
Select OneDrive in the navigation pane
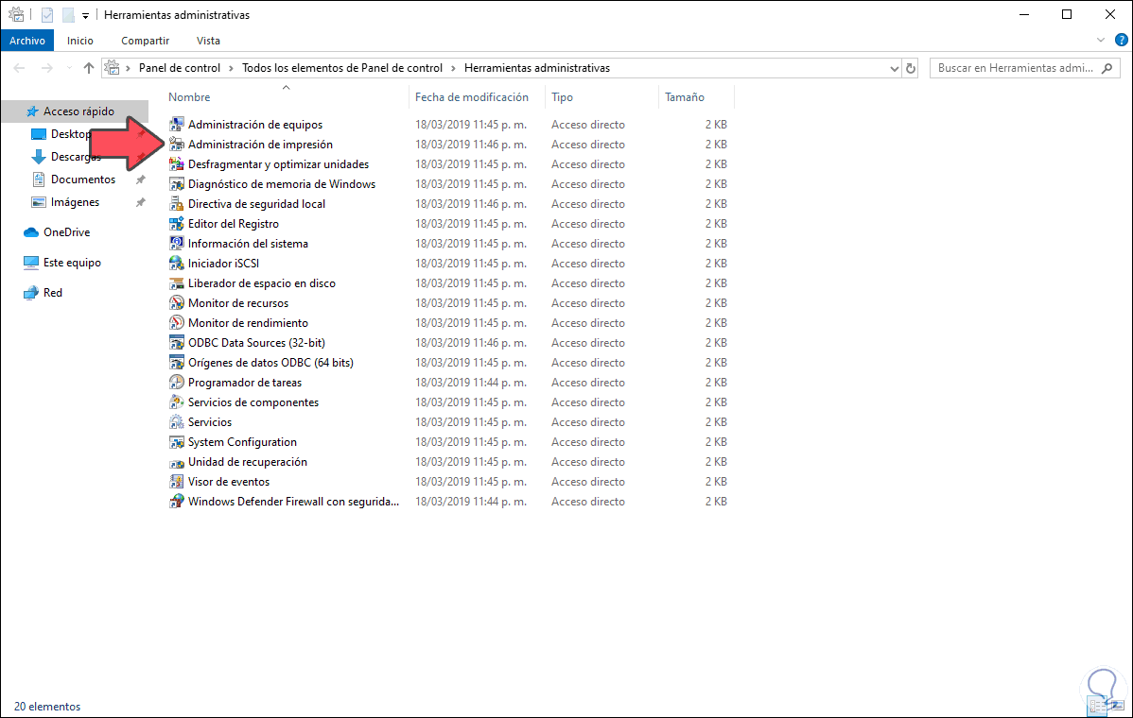pyautogui.click(x=66, y=232)
